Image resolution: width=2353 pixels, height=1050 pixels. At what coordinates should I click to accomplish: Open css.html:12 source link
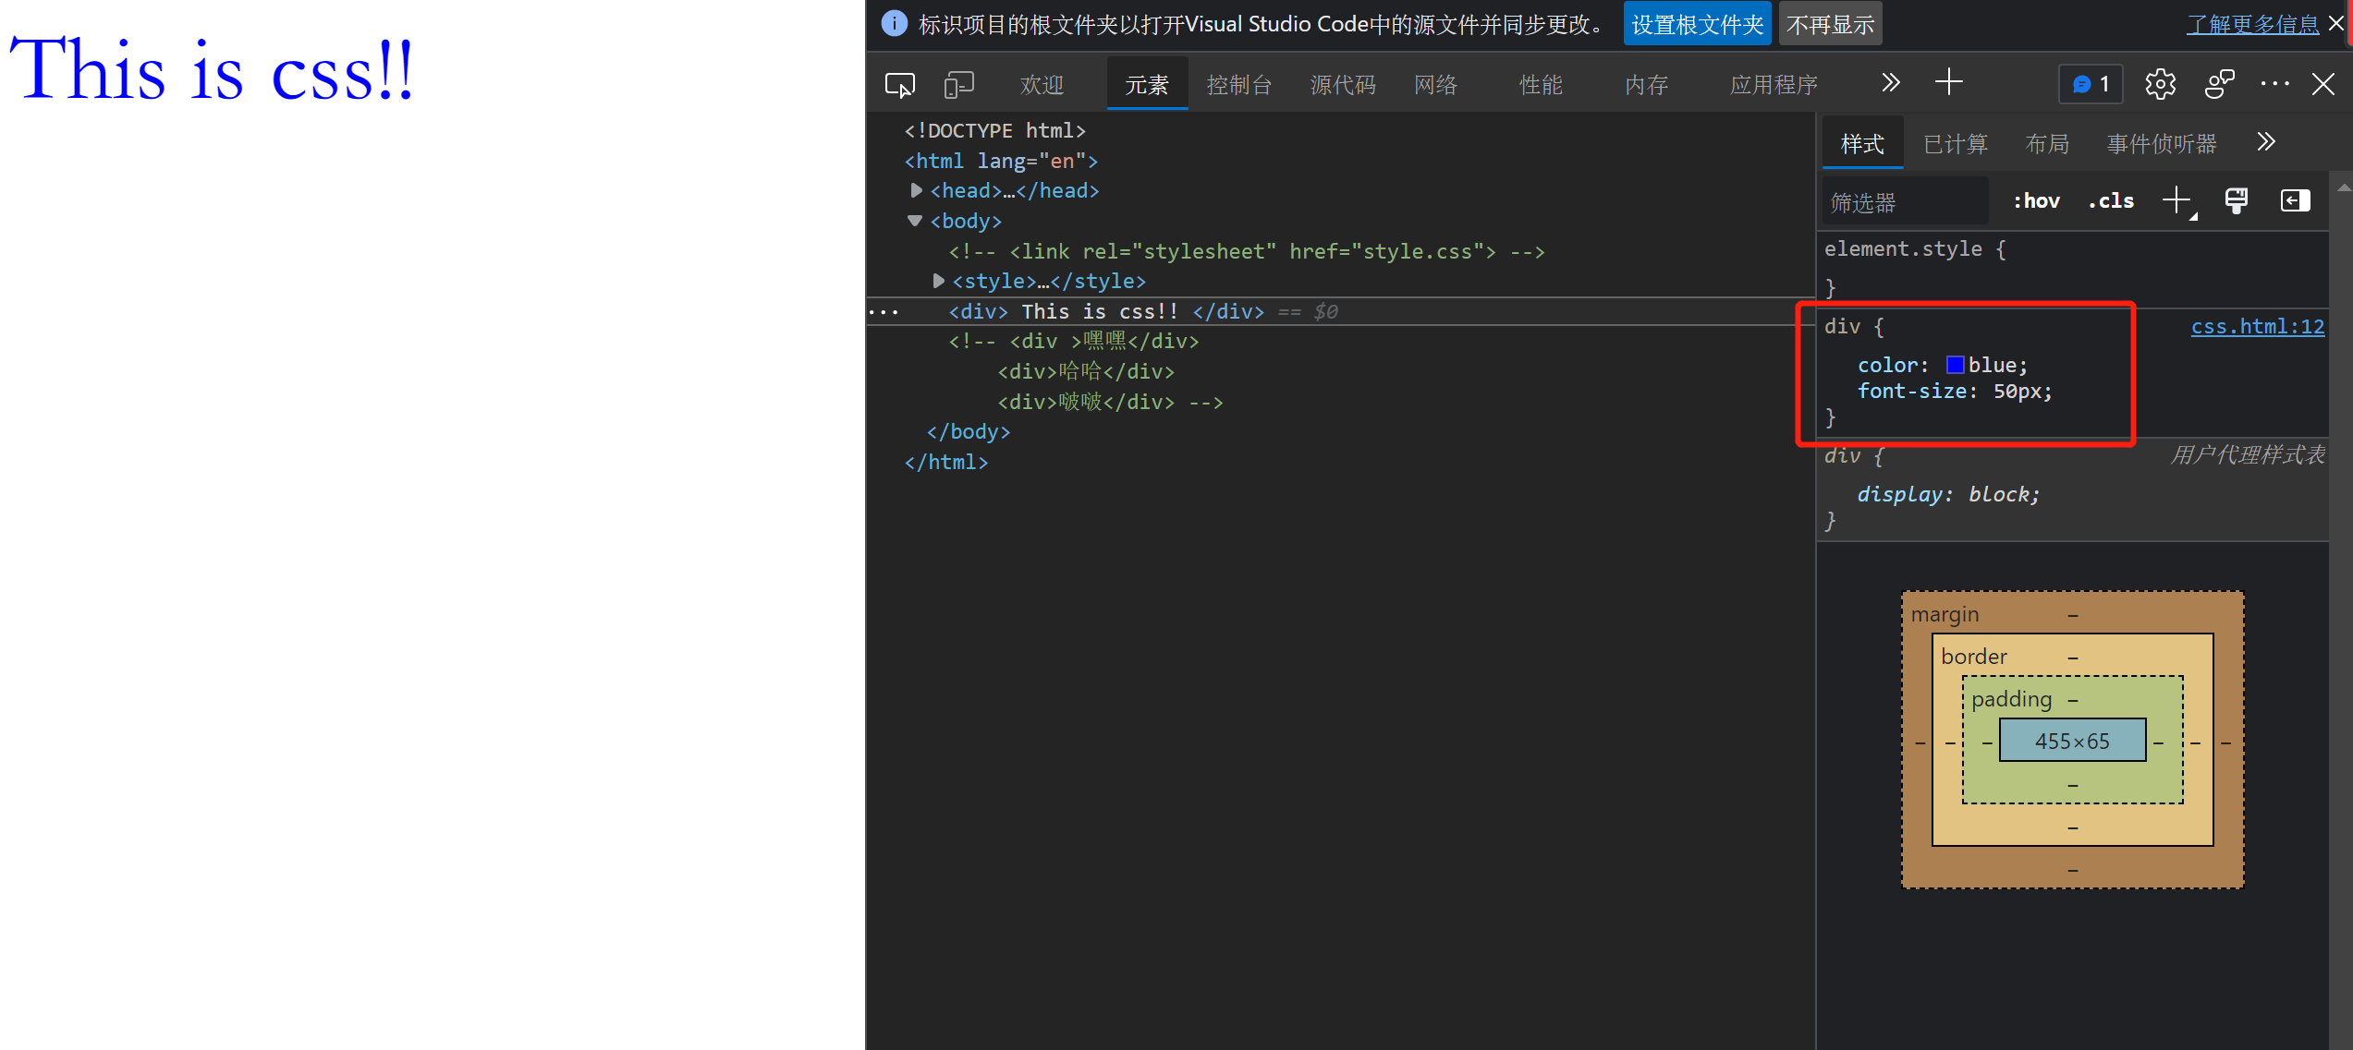click(2257, 326)
